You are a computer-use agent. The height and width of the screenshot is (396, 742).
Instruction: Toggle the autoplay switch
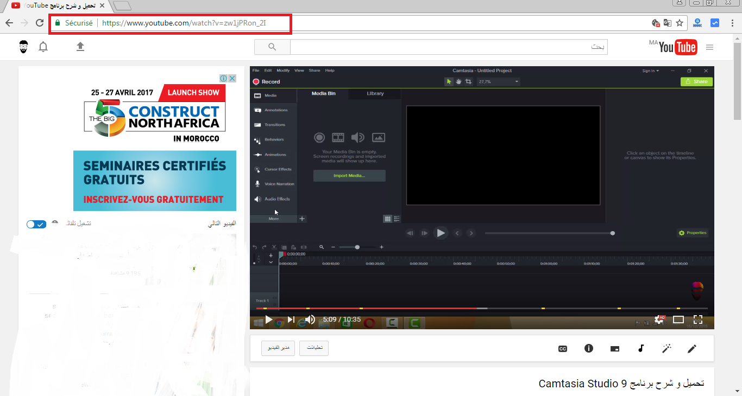pyautogui.click(x=36, y=224)
